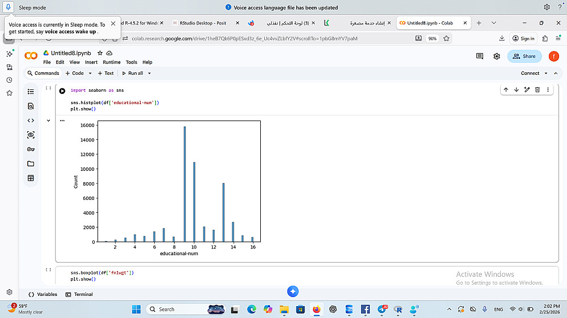Click the Connect button

tap(530, 73)
